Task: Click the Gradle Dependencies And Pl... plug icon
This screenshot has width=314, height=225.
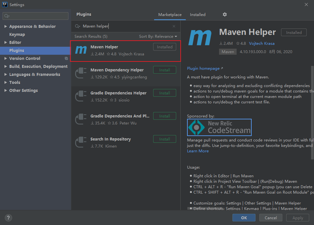Action: 81,119
